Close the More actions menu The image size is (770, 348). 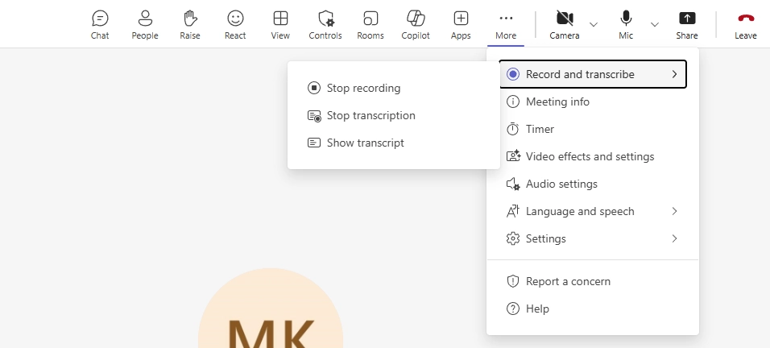506,24
